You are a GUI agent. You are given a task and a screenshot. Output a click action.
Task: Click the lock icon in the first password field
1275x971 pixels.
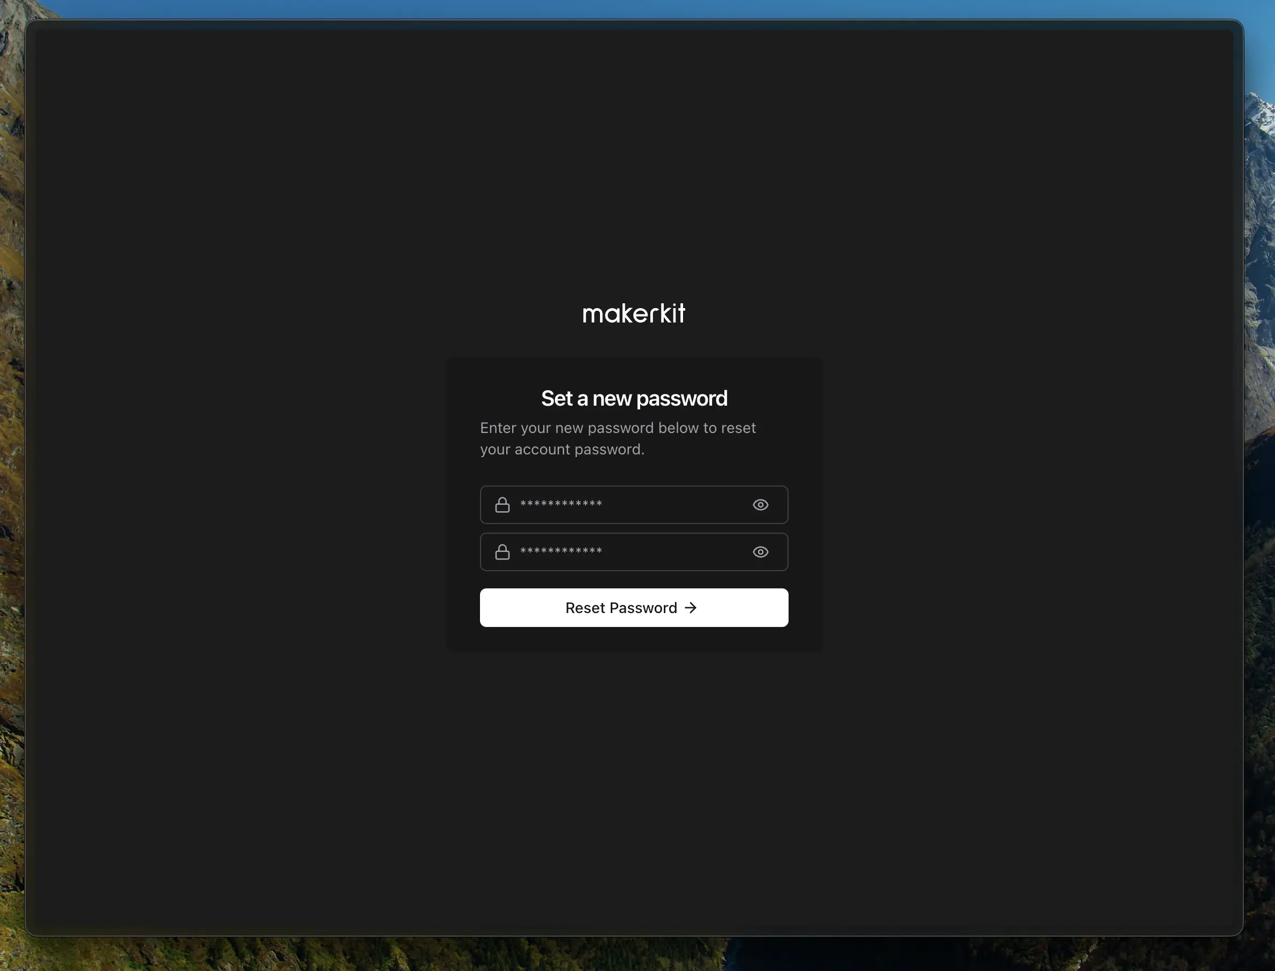click(502, 505)
